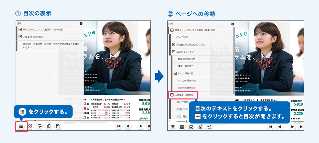Open thumbnail grid view in left viewer

tap(30, 126)
